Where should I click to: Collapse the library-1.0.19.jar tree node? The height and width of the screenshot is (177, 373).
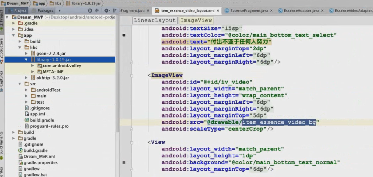[x=26, y=60]
